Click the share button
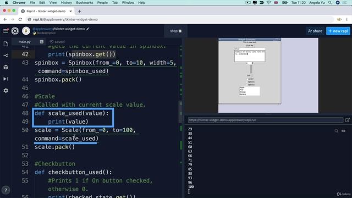Image resolution: width=352 pixels, height=198 pixels. (x=315, y=31)
